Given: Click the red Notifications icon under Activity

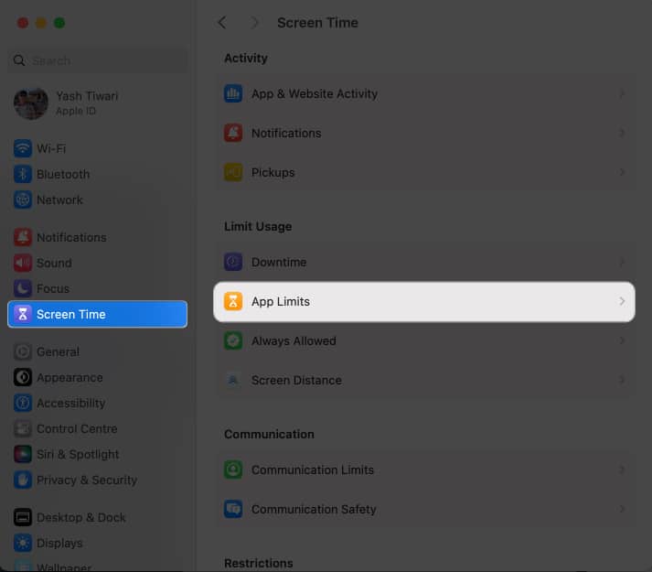Looking at the screenshot, I should click(x=233, y=133).
